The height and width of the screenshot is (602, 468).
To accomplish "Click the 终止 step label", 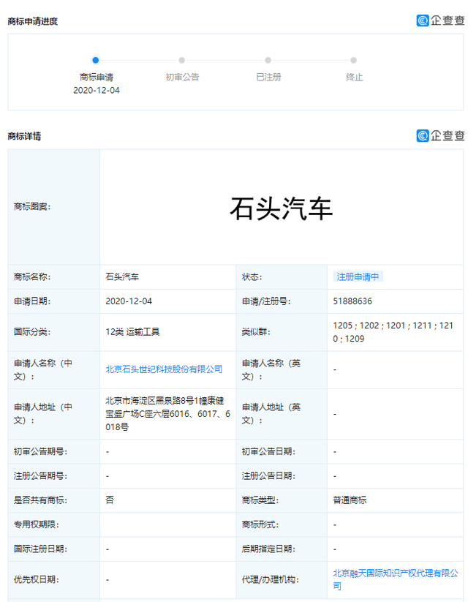I will [x=354, y=77].
